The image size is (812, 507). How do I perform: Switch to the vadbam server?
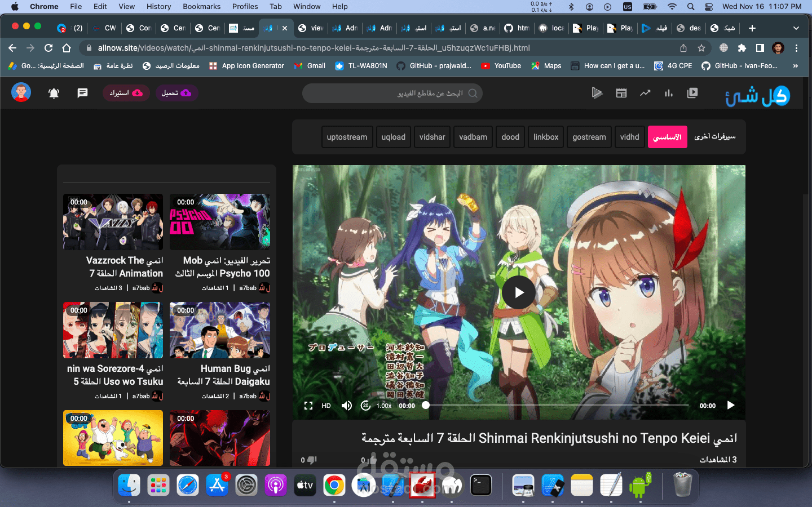point(473,137)
